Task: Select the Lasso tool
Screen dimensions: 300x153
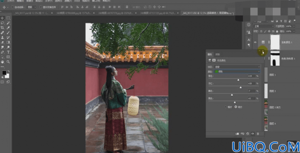Action: tap(3, 23)
